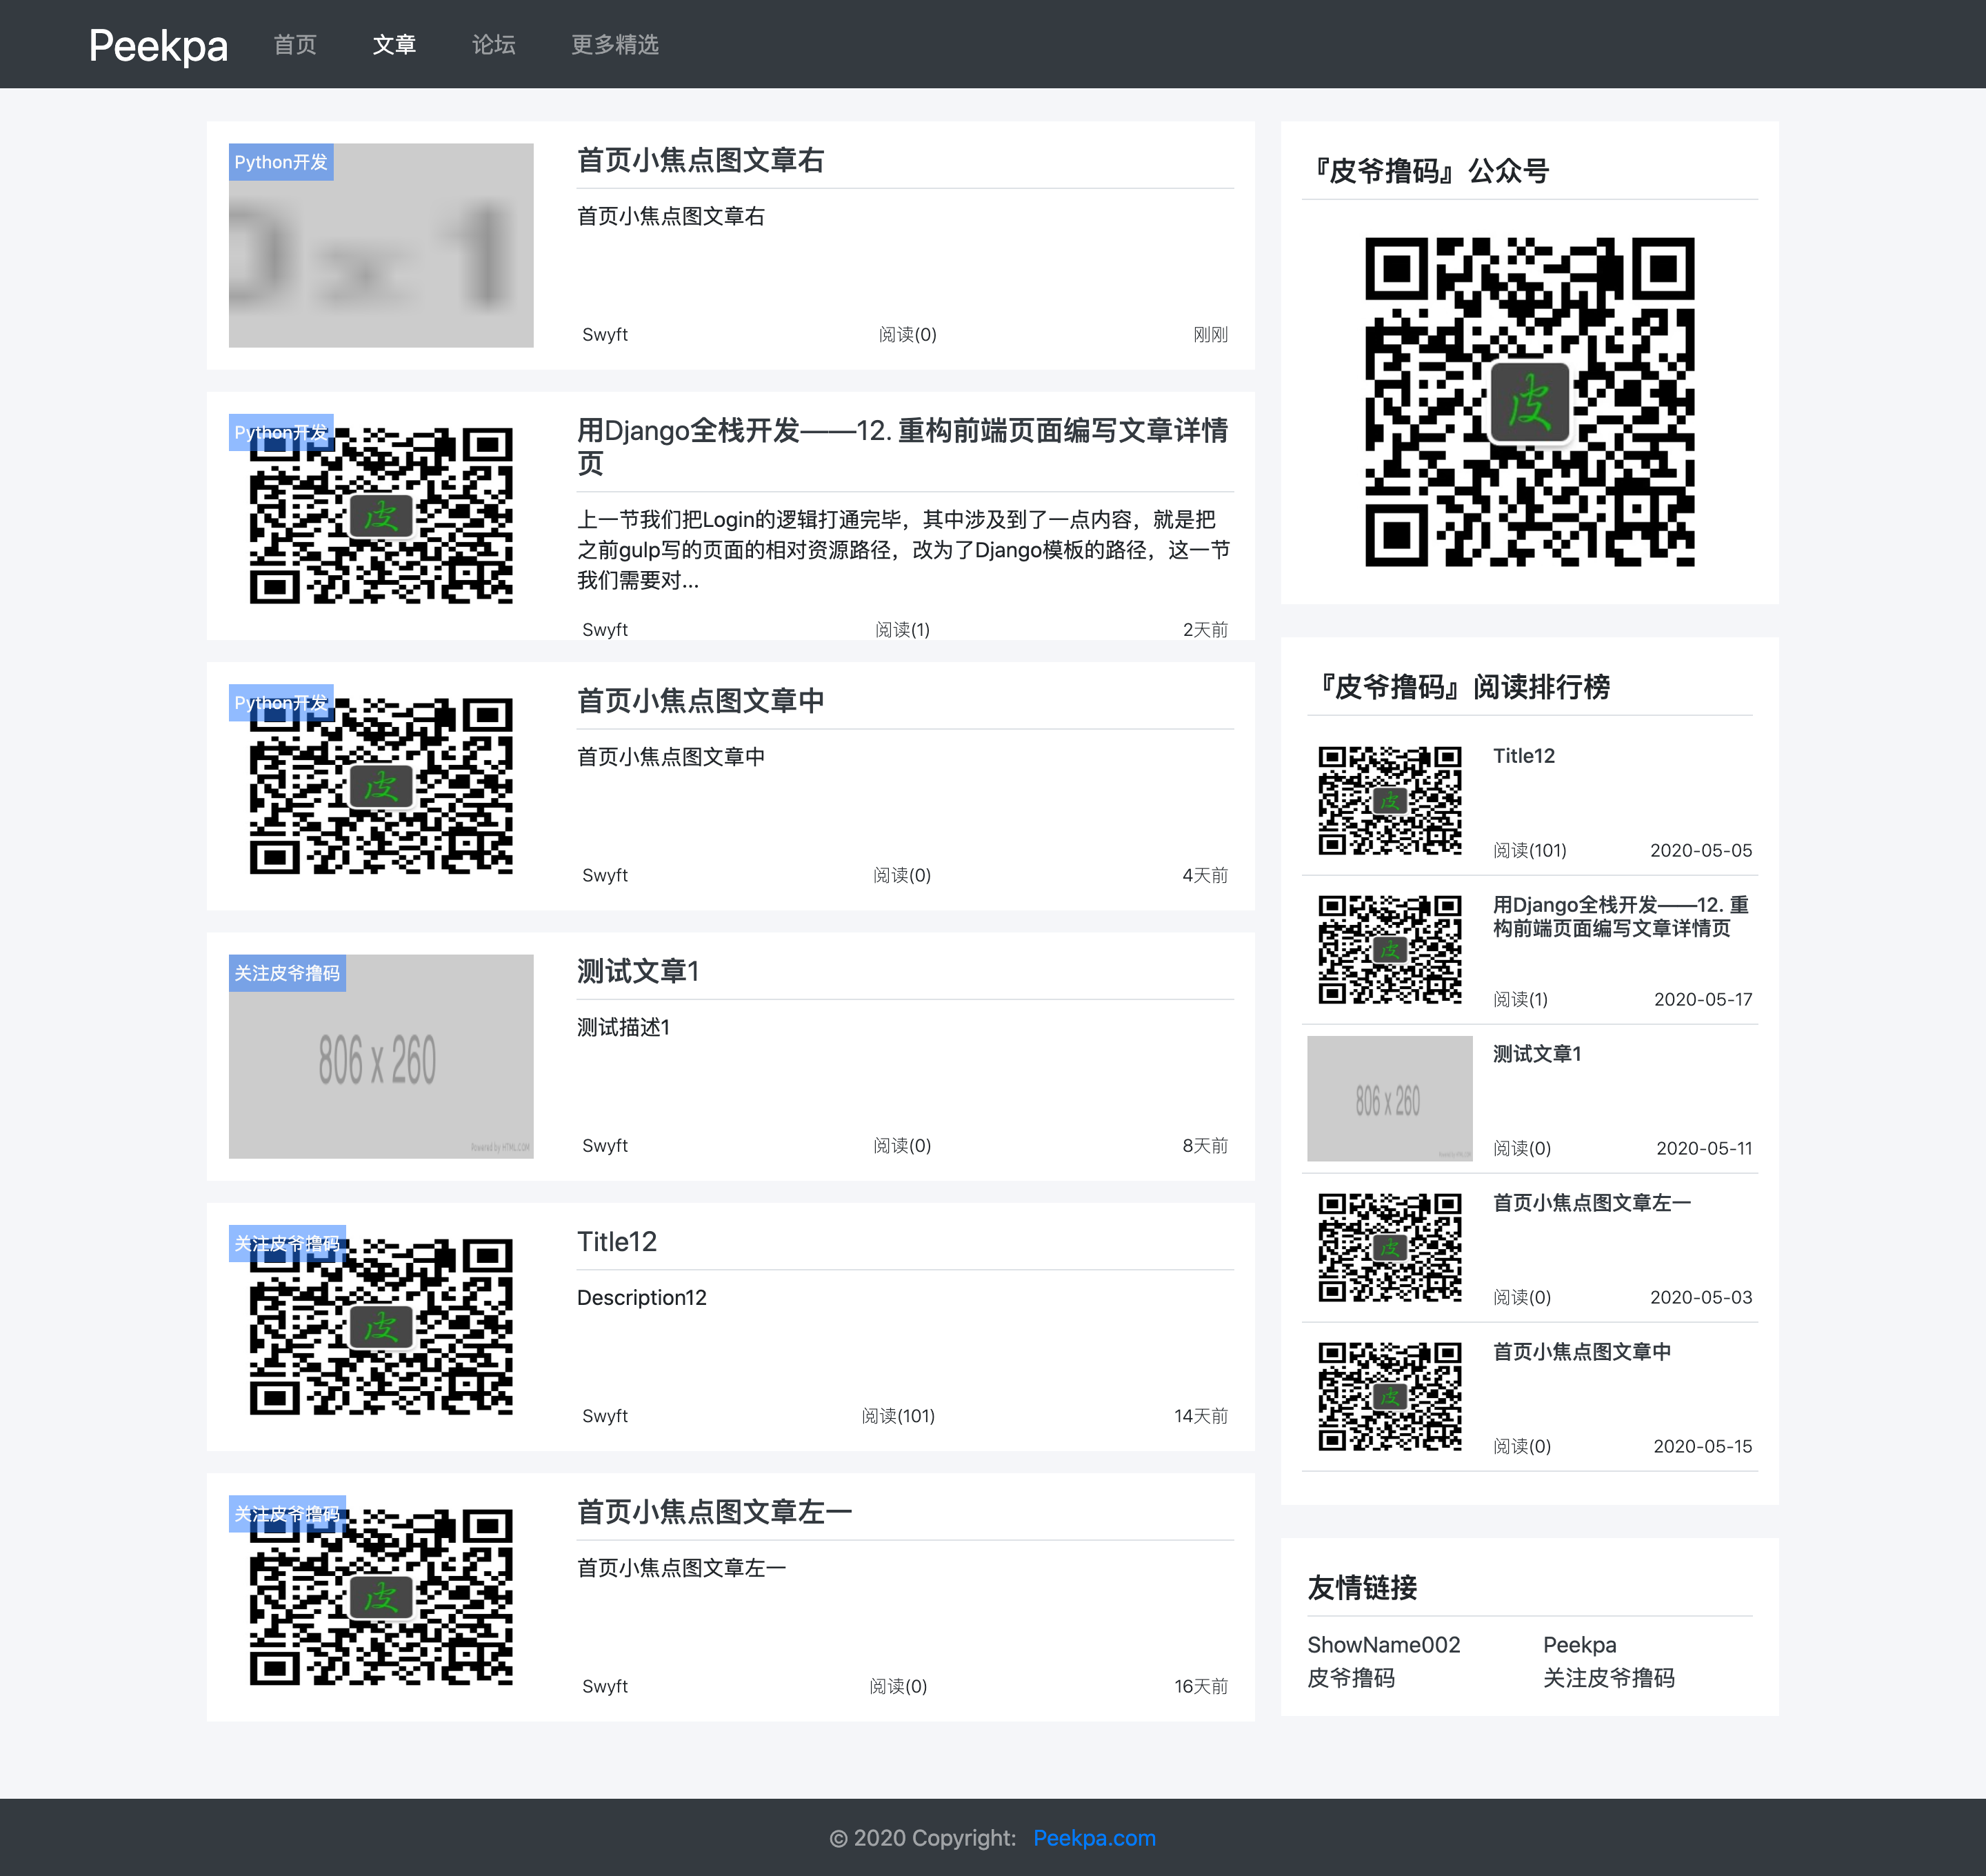1986x1876 pixels.
Task: Click date 2020-05-05 in ranking sidebar
Action: click(1701, 851)
